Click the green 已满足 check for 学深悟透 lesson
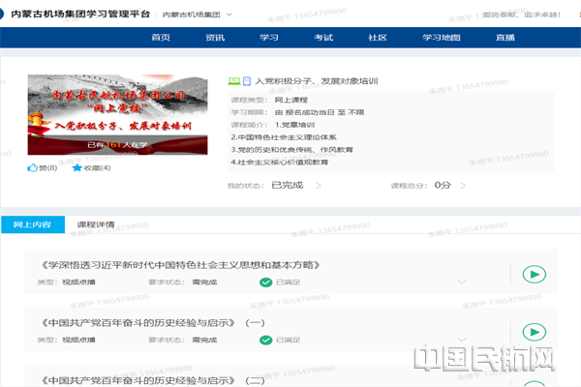Screen dimensions: 581x387 tap(265, 283)
